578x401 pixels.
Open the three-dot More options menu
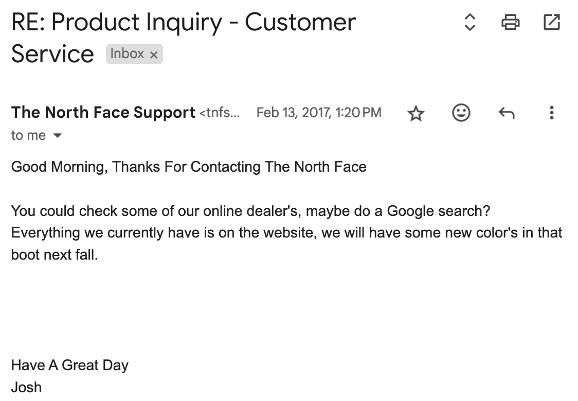point(551,113)
